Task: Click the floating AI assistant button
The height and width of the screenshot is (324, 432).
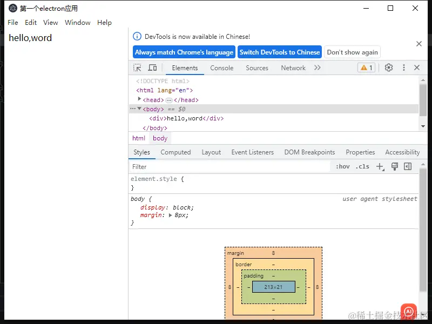Action: coord(409,312)
